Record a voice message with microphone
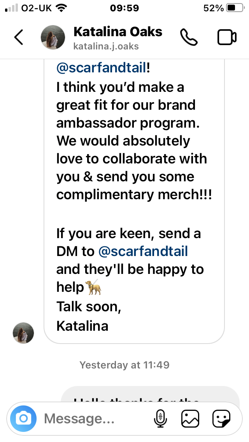 (x=160, y=419)
